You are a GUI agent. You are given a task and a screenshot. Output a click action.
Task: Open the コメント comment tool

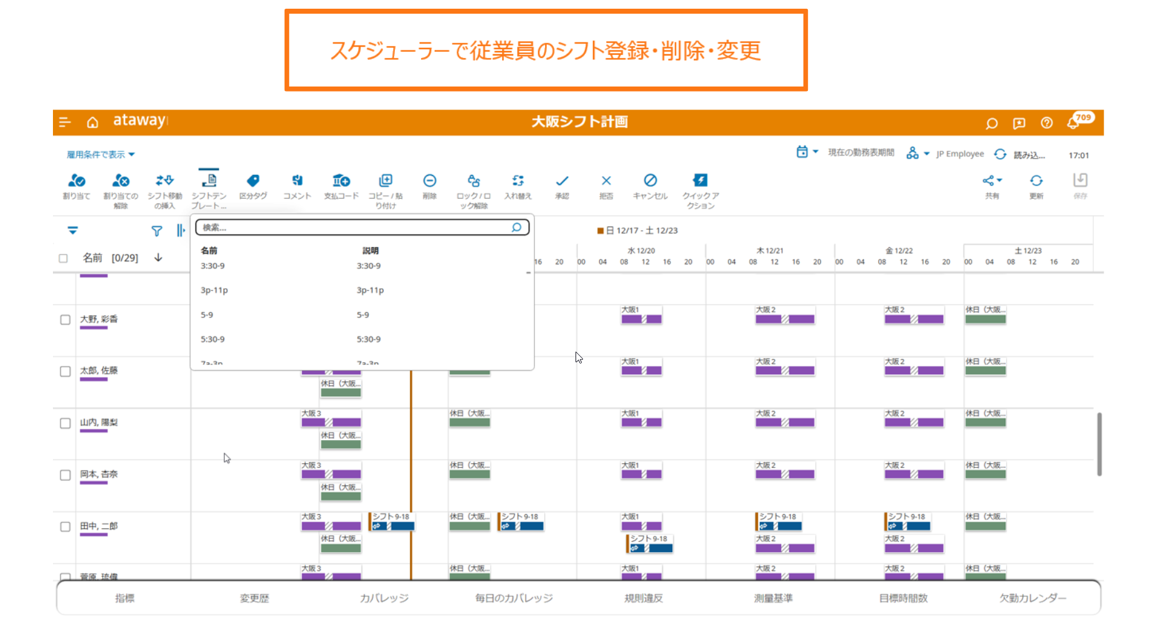click(297, 181)
